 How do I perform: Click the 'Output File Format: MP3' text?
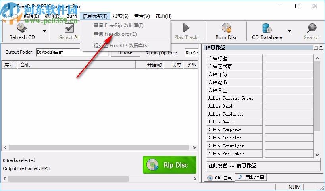click(x=26, y=168)
